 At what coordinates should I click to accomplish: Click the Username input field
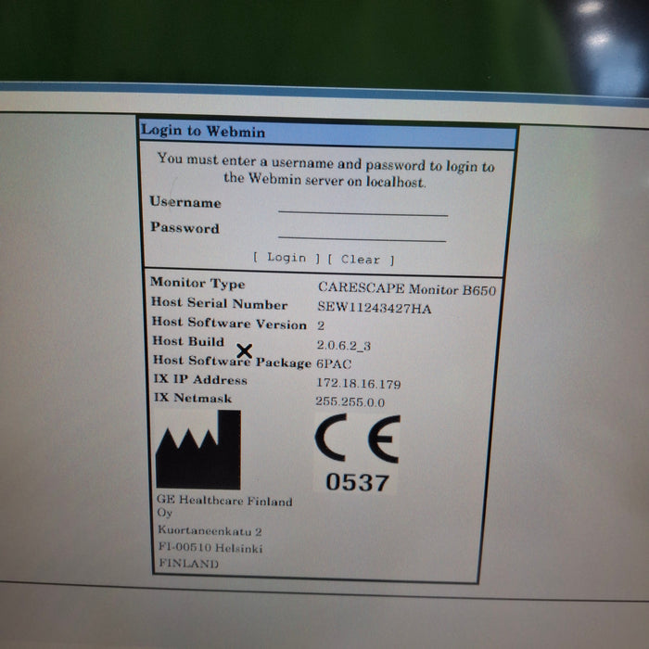point(362,207)
